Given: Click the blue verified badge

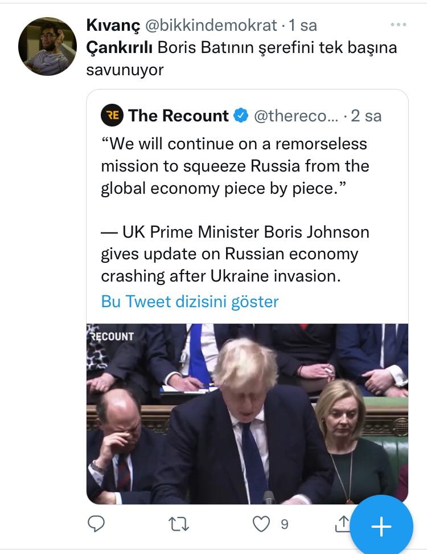Looking at the screenshot, I should tap(241, 116).
